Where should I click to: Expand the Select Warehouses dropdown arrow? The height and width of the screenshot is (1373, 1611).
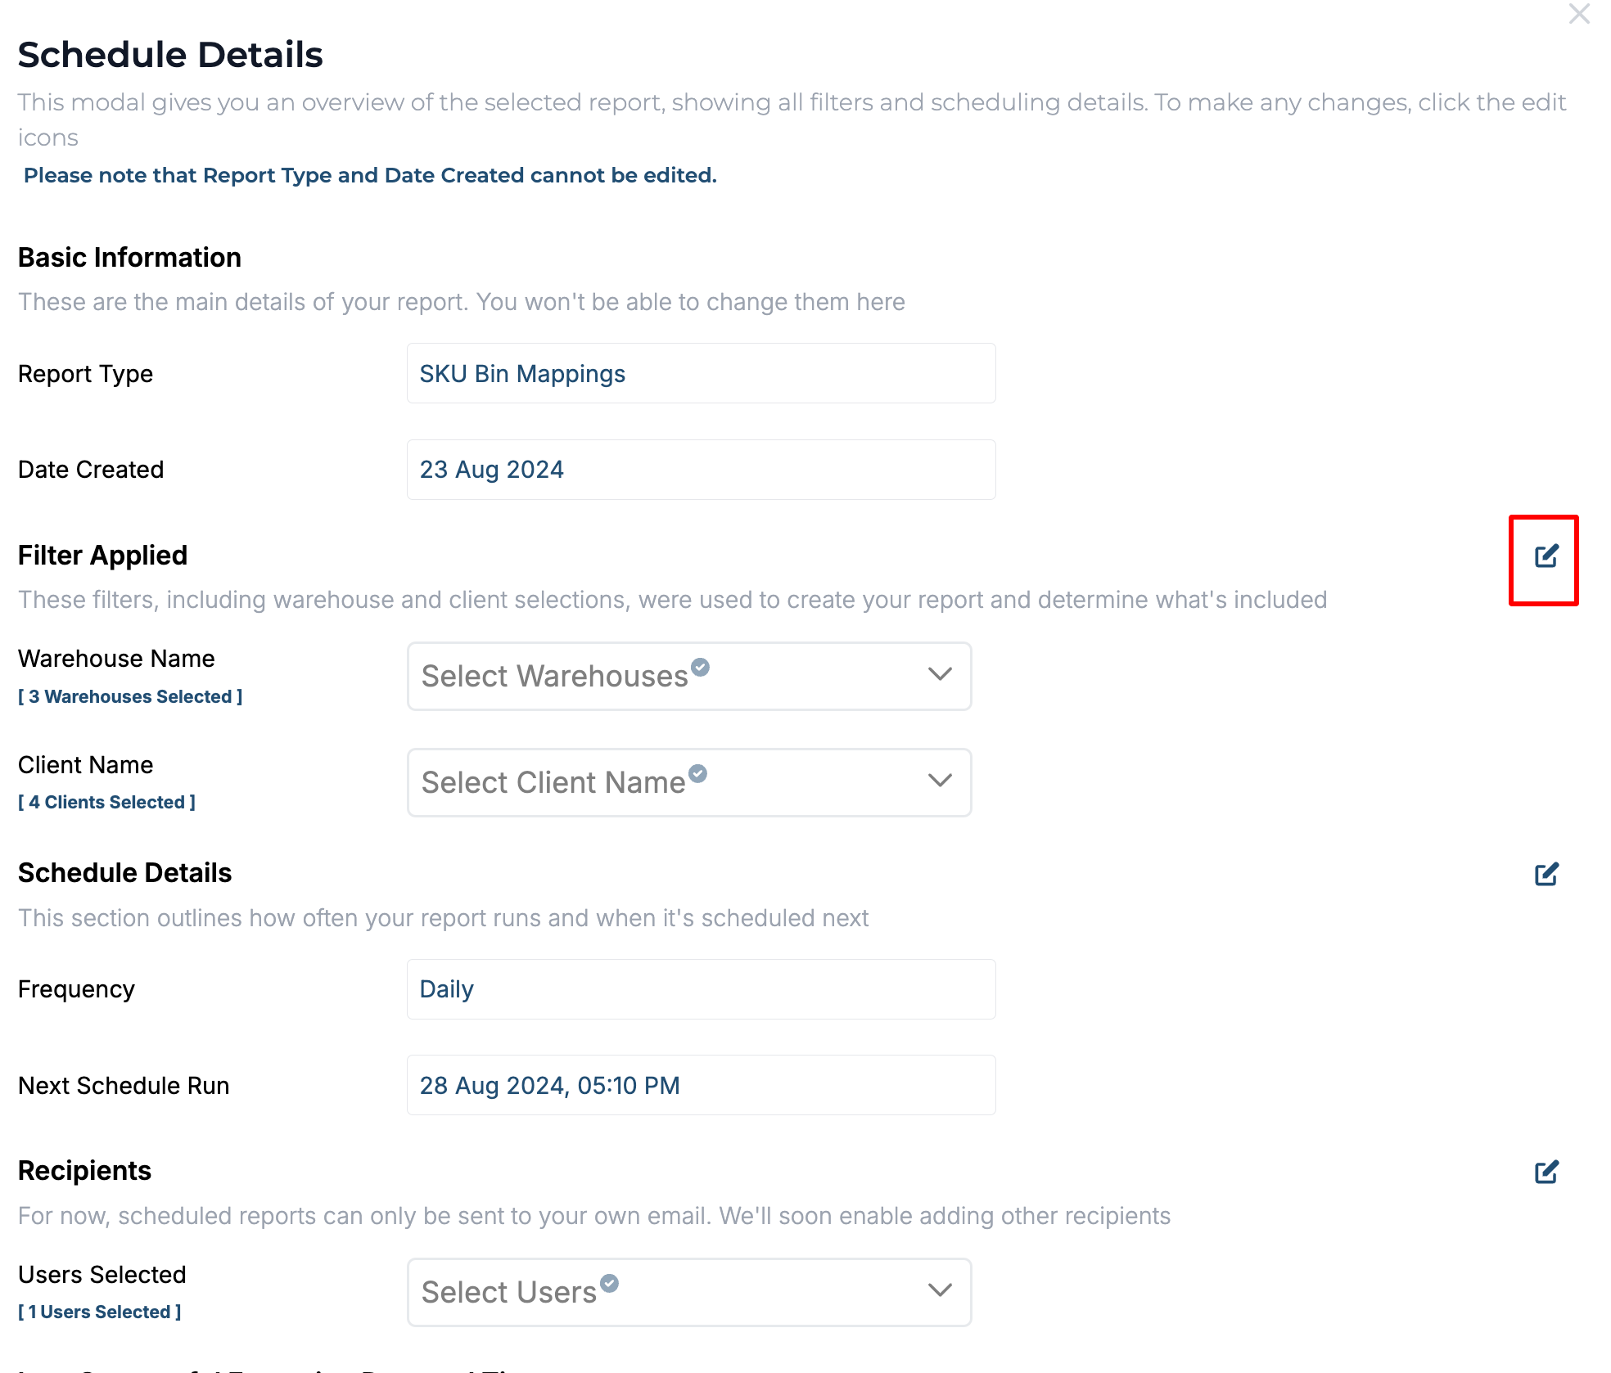(940, 674)
